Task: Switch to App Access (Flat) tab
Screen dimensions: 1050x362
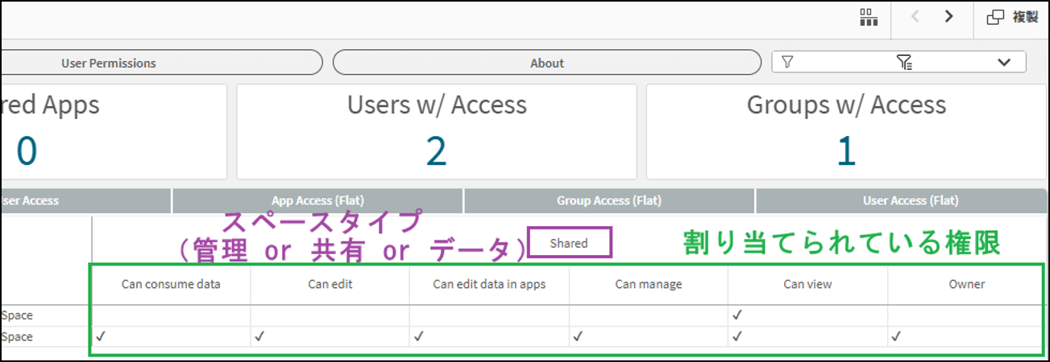Action: pos(317,201)
